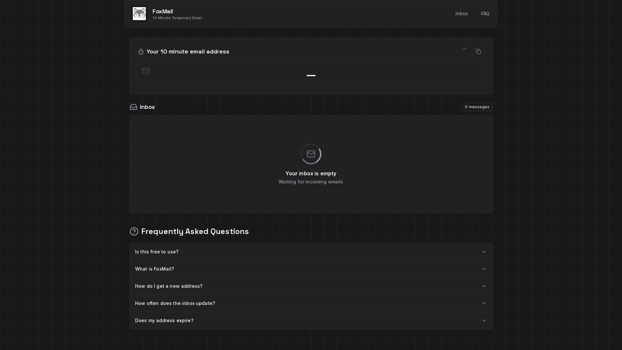Click the inbox tray icon
Screen dimensions: 622x350
click(x=133, y=107)
